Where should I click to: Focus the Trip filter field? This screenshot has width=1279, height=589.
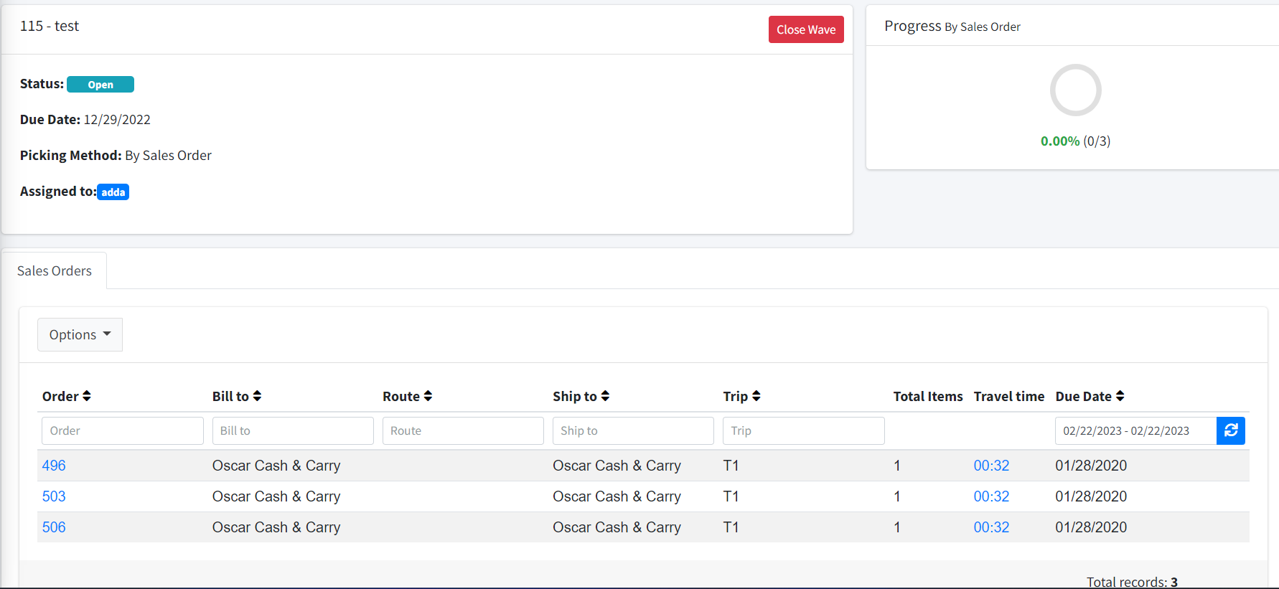tap(803, 430)
